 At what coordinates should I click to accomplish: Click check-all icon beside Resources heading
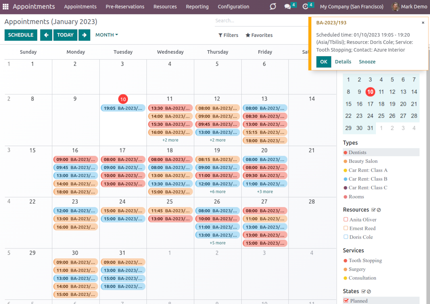pos(373,210)
